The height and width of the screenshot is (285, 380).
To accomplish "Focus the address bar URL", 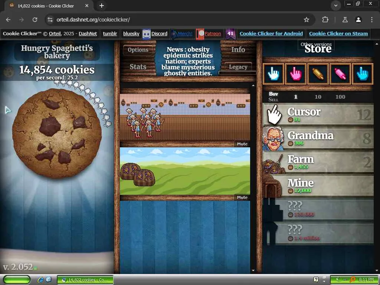I will [93, 20].
